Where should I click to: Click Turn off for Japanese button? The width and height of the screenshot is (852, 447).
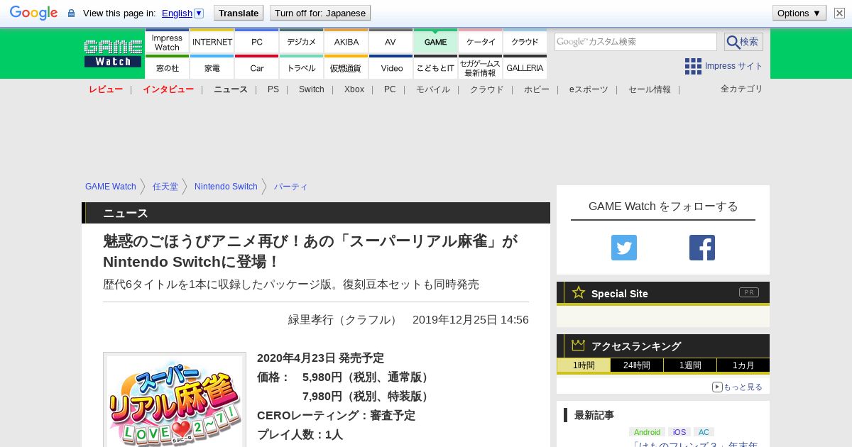[320, 13]
